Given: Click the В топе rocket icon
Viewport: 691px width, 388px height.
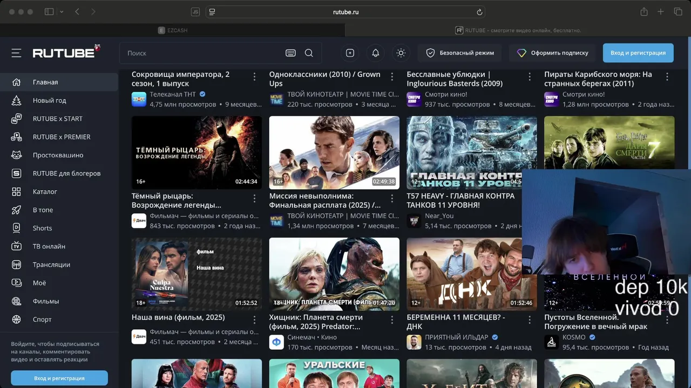Looking at the screenshot, I should pos(16,210).
